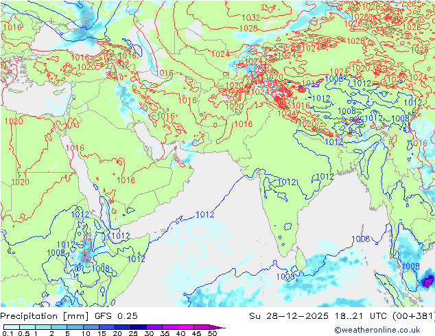Click the legend label '45'
The image size is (435, 336).
tap(196, 333)
